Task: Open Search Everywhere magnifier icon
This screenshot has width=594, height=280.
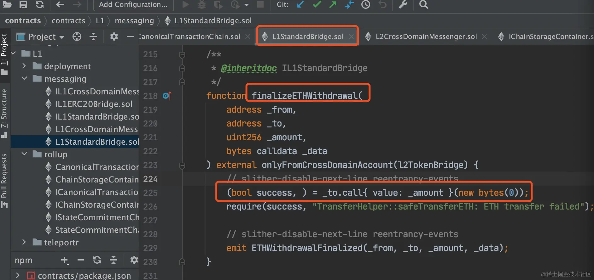Action: point(424,4)
